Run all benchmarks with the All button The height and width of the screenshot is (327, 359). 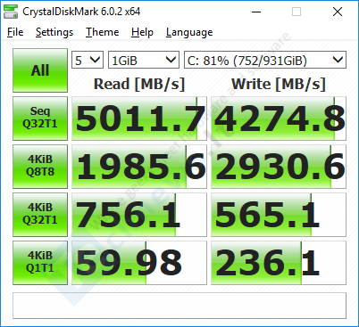[x=40, y=70]
